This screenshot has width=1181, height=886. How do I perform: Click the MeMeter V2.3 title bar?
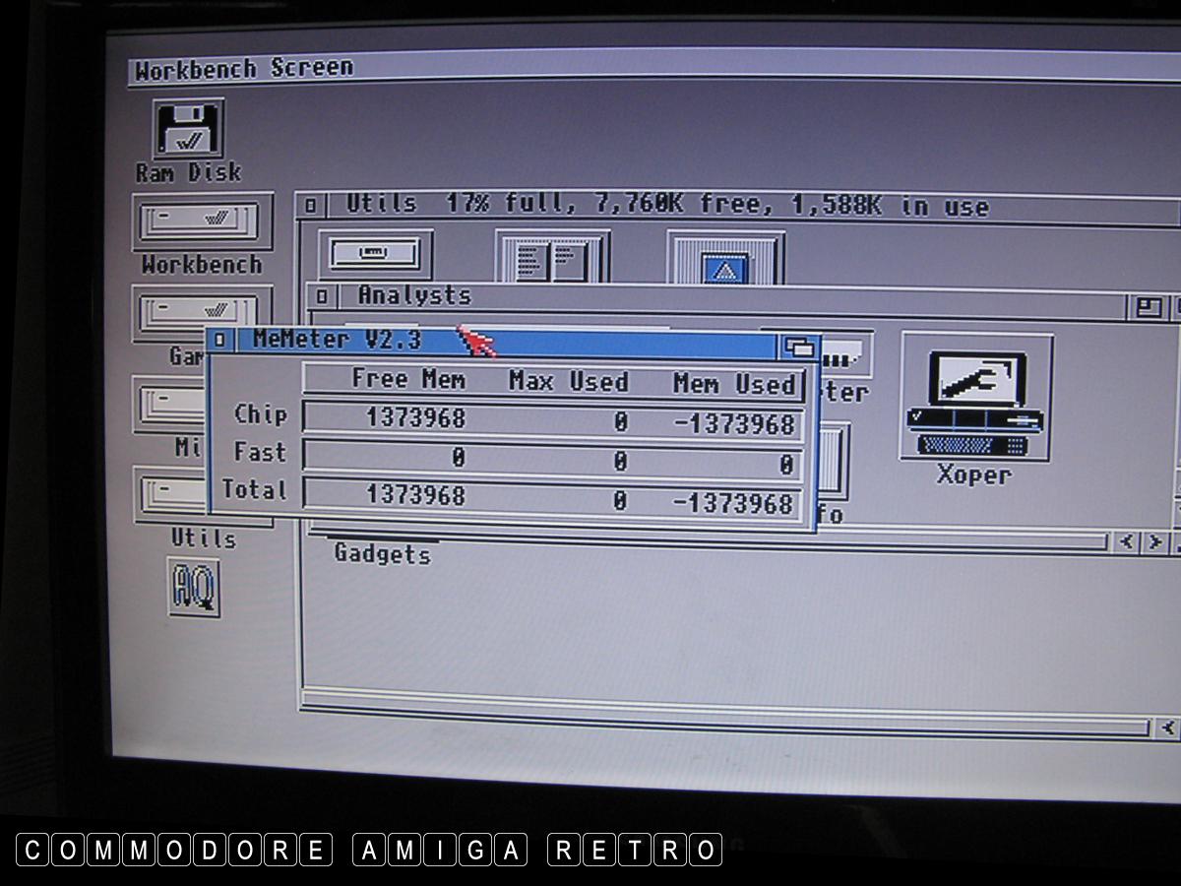click(590, 341)
